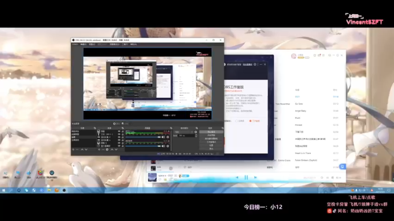Screen dimensions: 394x221
Task: Click the 退出 button in OBS controls
Action: [211, 149]
